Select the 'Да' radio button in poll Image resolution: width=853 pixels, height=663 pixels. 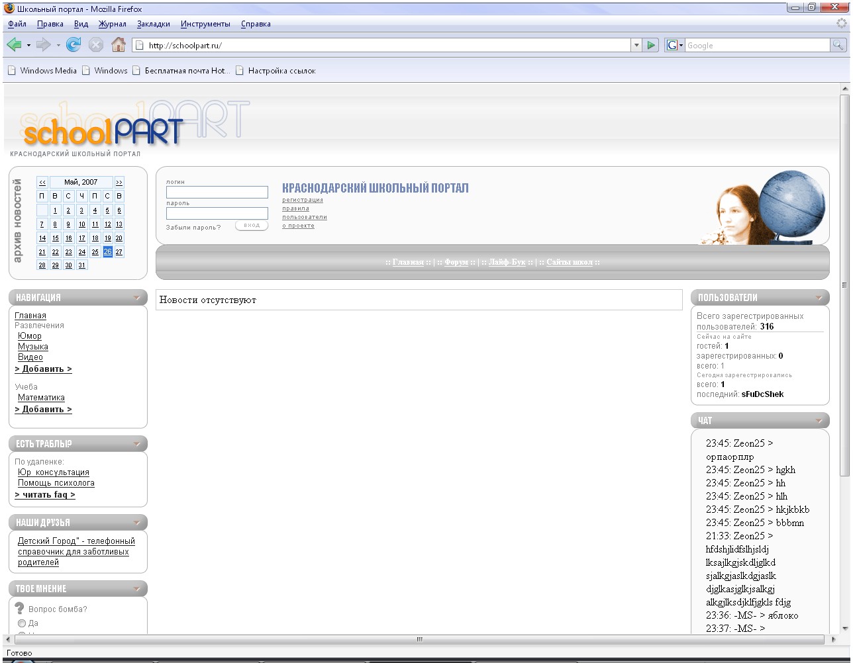coord(22,623)
